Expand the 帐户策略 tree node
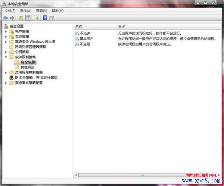The image size is (224, 186). pyautogui.click(x=6, y=31)
